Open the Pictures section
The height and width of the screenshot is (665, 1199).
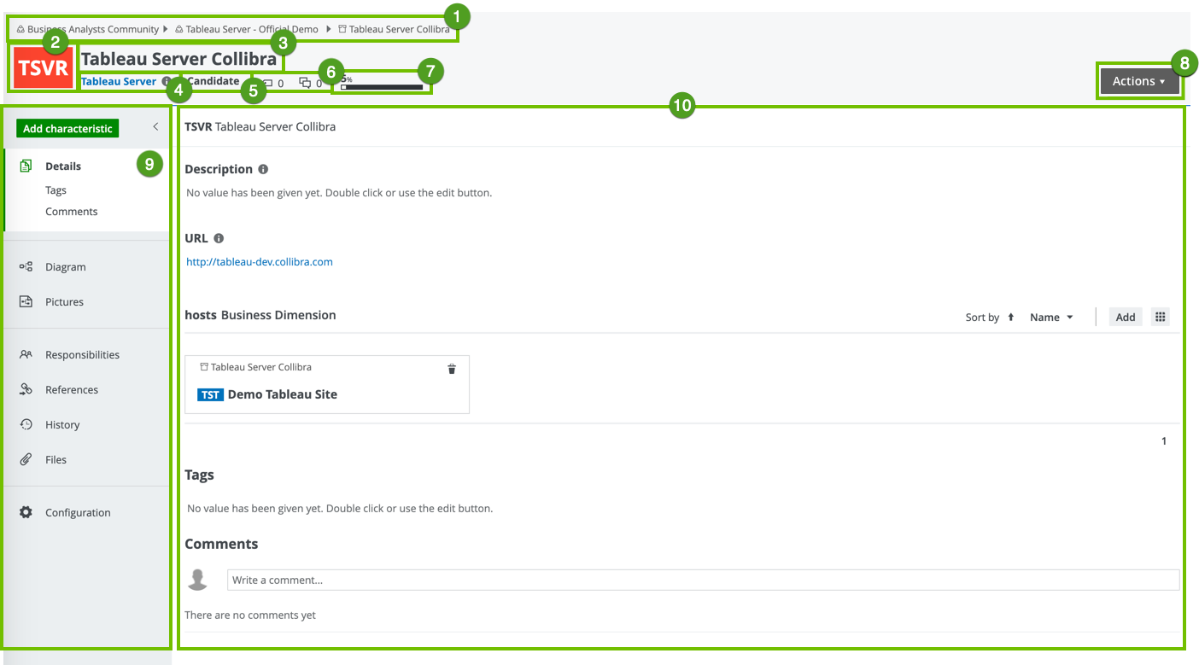point(64,302)
